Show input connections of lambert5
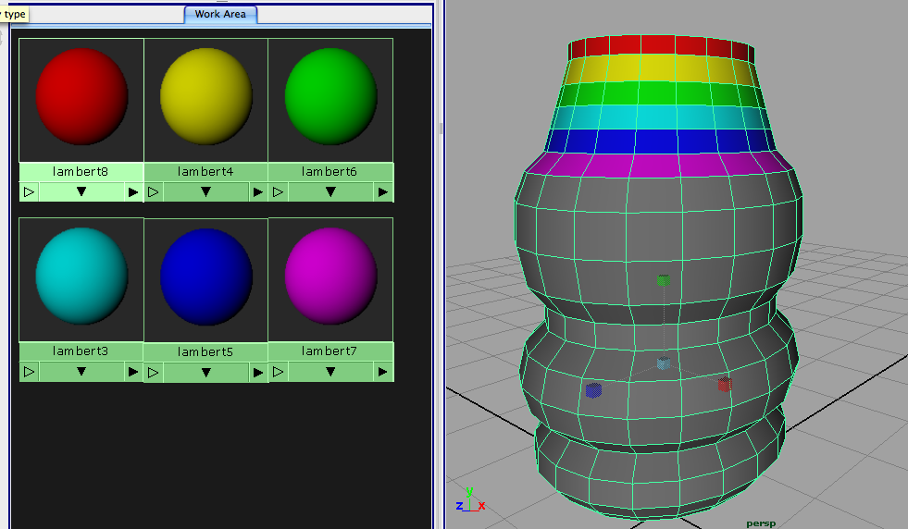The image size is (908, 529). click(154, 372)
